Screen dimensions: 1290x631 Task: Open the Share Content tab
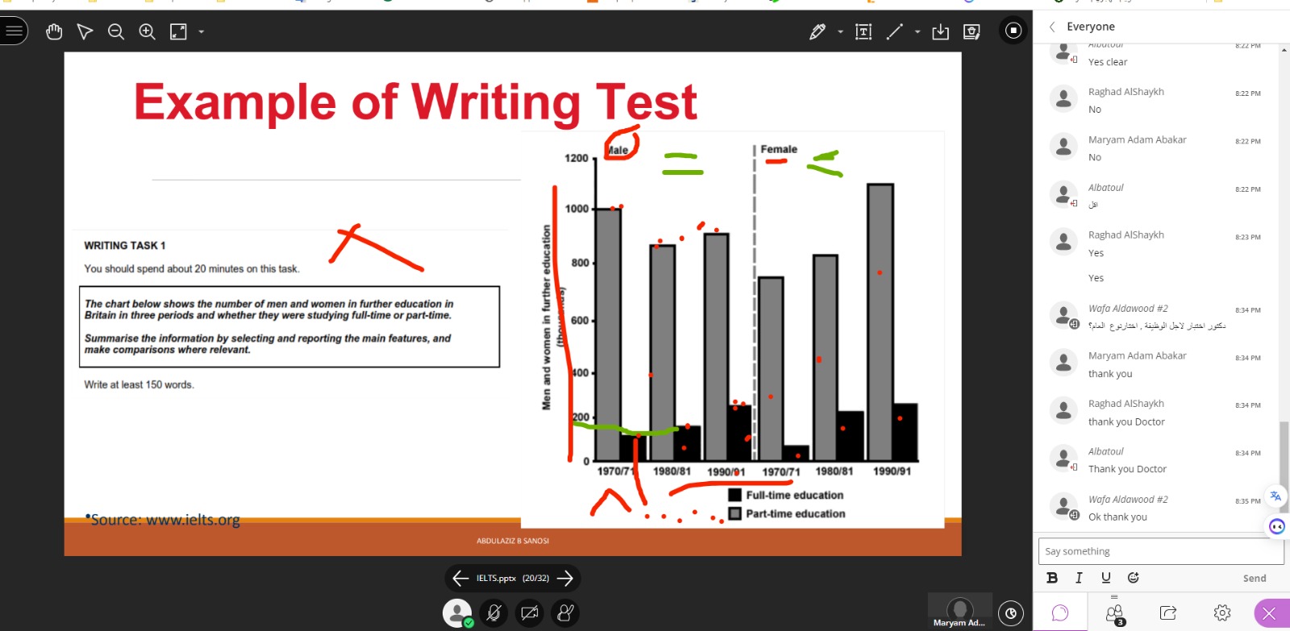pyautogui.click(x=1168, y=613)
